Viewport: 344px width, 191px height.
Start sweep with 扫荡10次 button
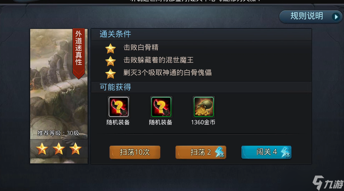135,152
